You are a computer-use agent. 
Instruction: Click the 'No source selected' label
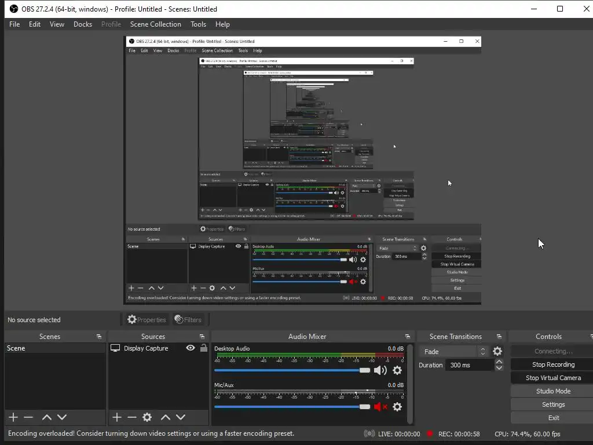coord(34,320)
